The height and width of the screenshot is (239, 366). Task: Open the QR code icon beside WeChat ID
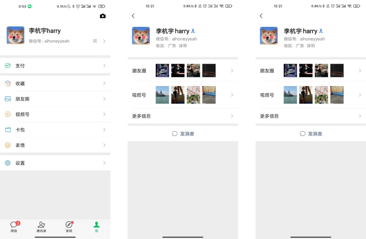pos(95,41)
